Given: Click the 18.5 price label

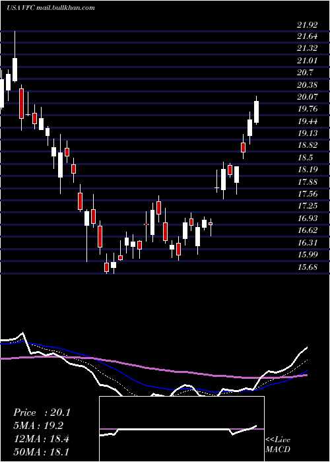Looking at the screenshot, I should click(x=305, y=158).
